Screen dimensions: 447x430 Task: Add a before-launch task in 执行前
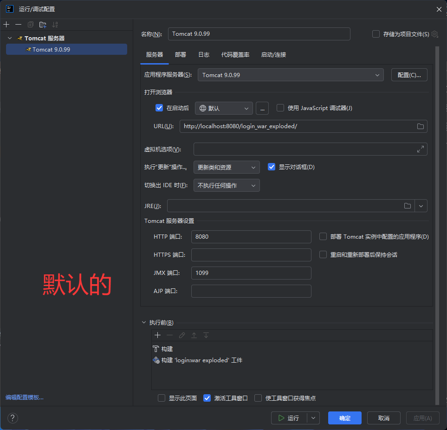click(158, 335)
